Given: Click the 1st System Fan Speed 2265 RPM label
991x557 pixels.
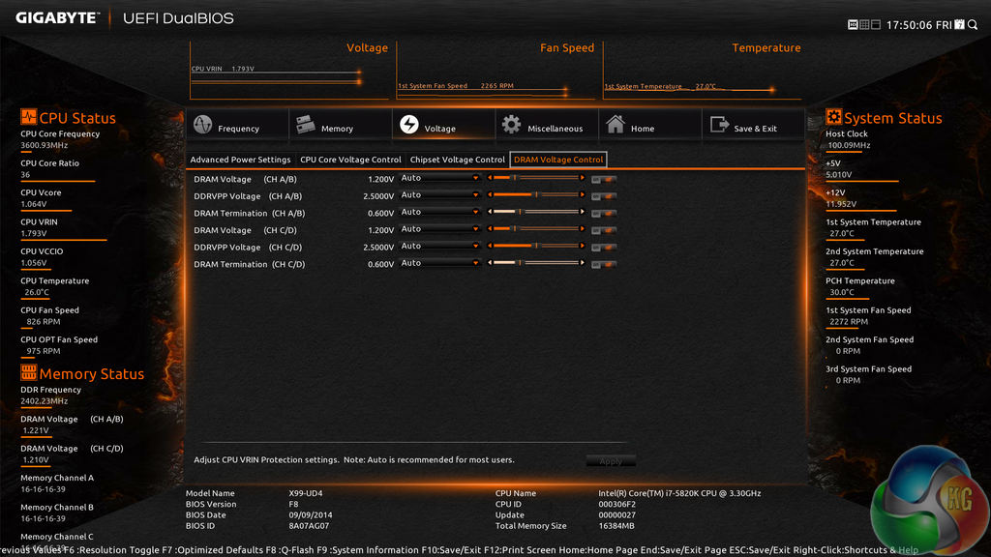Looking at the screenshot, I should tap(456, 86).
